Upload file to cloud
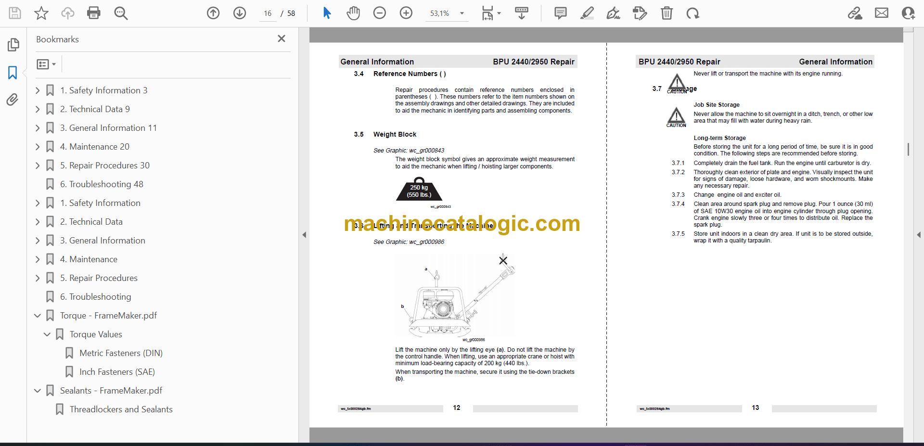924x446 pixels. pos(68,13)
